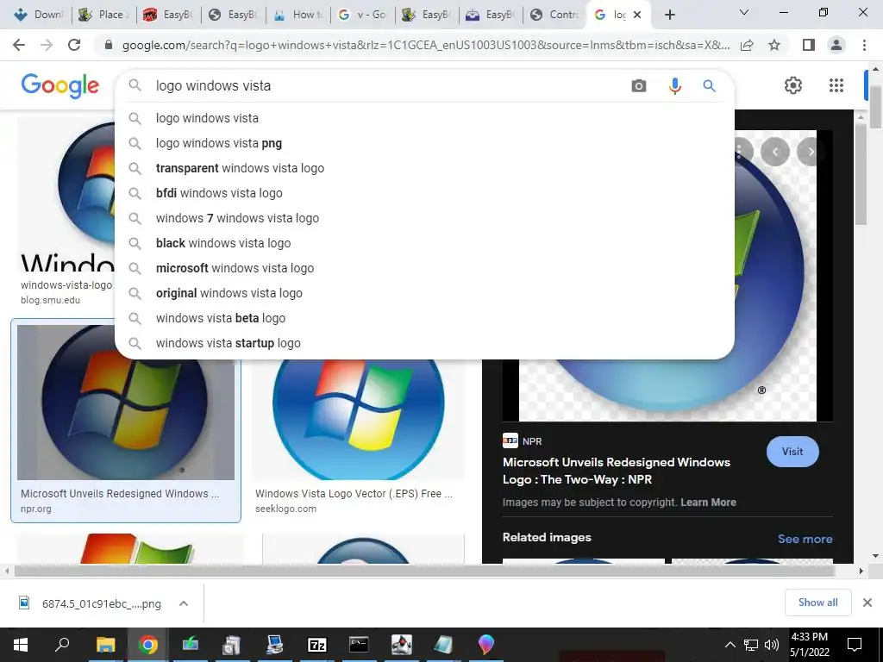Start voice search with the microphone
883x662 pixels.
tap(674, 85)
